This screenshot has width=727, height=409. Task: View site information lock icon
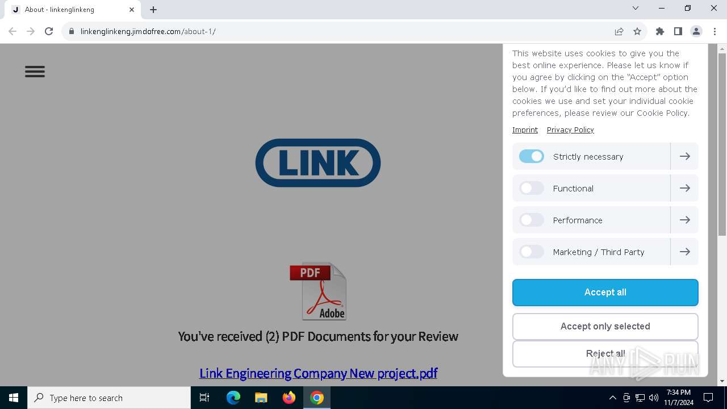click(x=72, y=31)
